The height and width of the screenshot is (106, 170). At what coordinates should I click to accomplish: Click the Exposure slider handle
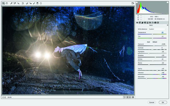[x=154, y=46]
